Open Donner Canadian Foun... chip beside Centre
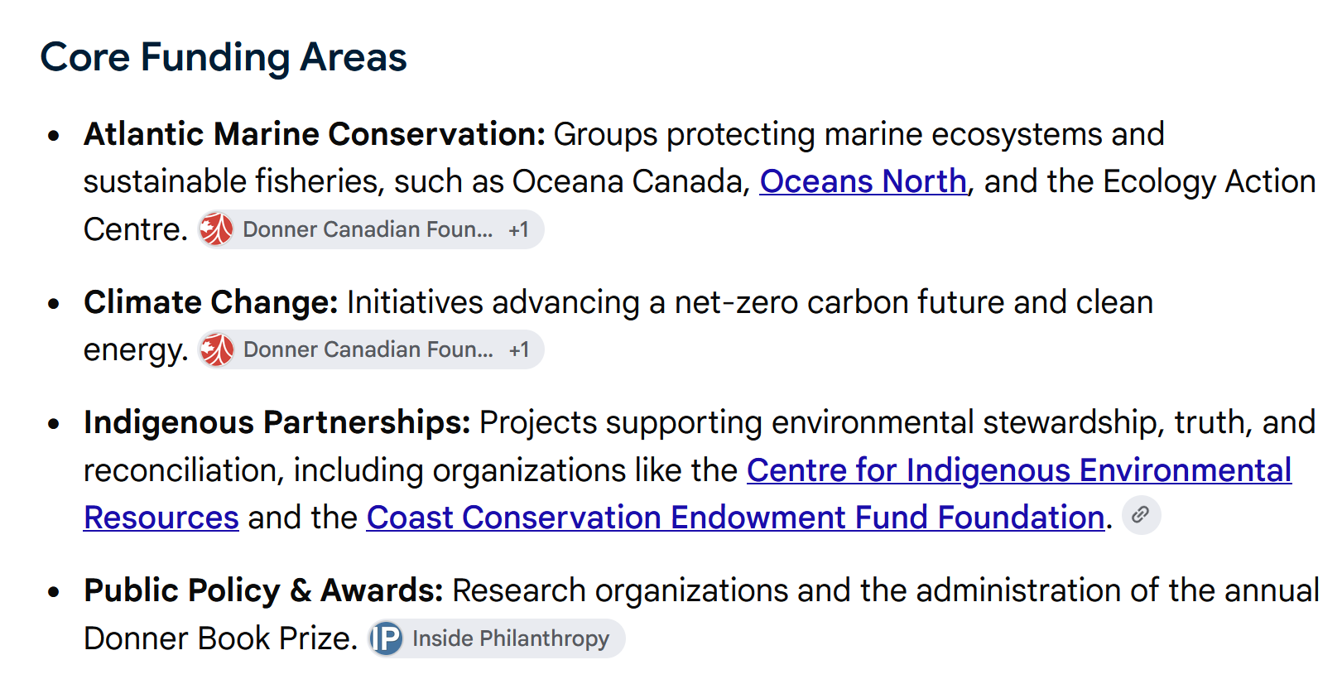 [x=368, y=229]
